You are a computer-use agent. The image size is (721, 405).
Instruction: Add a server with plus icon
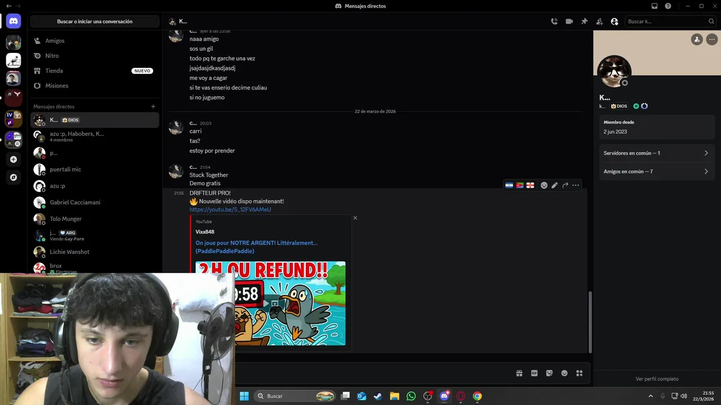tap(14, 159)
